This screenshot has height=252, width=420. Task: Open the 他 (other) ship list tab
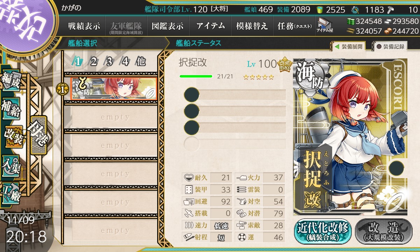(x=141, y=62)
